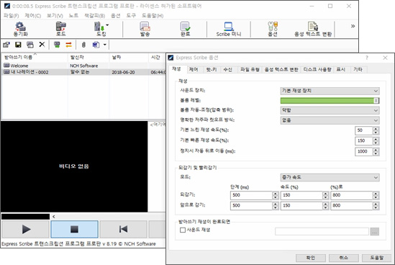Switch to the 파일 유형 tab
395x265 pixels.
[x=250, y=70]
